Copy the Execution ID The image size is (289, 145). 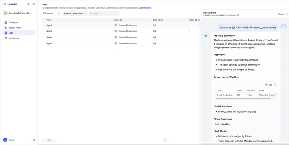(238, 15)
